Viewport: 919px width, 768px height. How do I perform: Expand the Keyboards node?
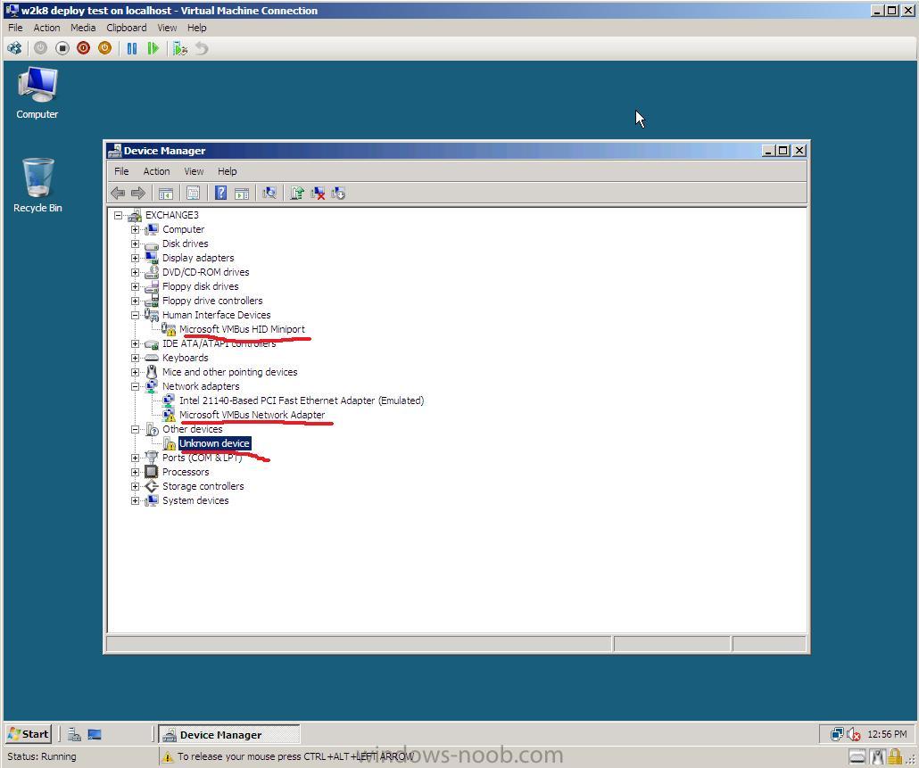coord(136,358)
